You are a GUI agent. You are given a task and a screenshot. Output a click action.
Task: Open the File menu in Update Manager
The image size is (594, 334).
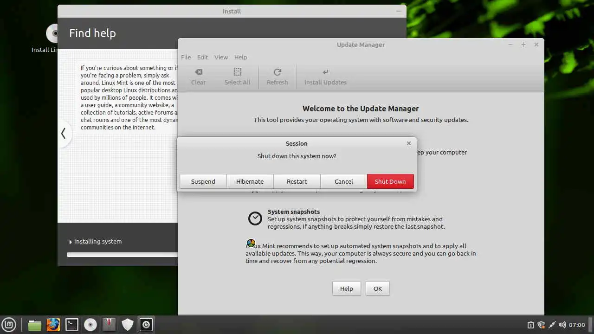click(186, 57)
